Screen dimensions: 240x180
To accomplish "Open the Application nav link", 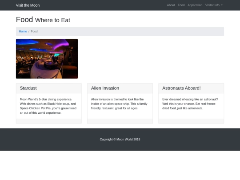I will tap(195, 5).
